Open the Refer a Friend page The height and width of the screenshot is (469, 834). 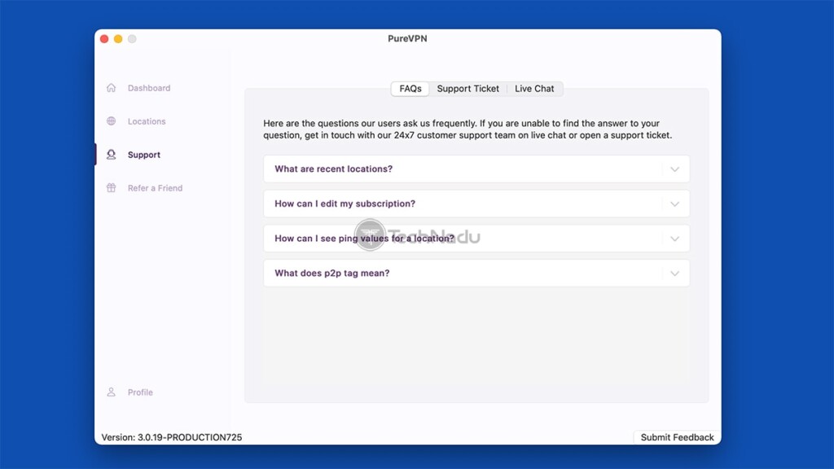155,188
